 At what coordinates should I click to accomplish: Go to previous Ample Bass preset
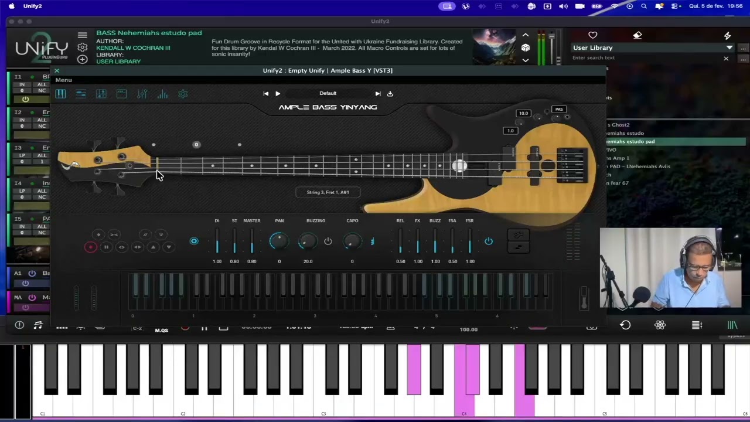tap(265, 93)
